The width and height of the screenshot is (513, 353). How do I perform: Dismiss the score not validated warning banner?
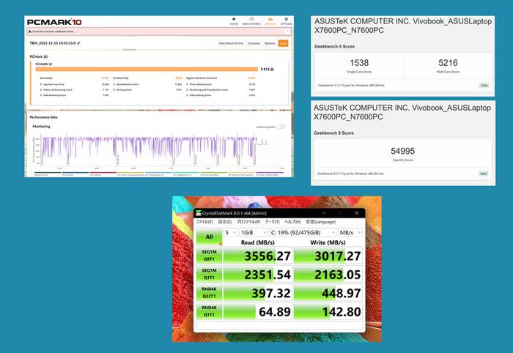click(287, 31)
